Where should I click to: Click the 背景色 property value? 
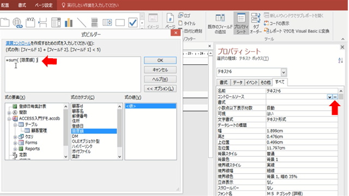(302, 160)
